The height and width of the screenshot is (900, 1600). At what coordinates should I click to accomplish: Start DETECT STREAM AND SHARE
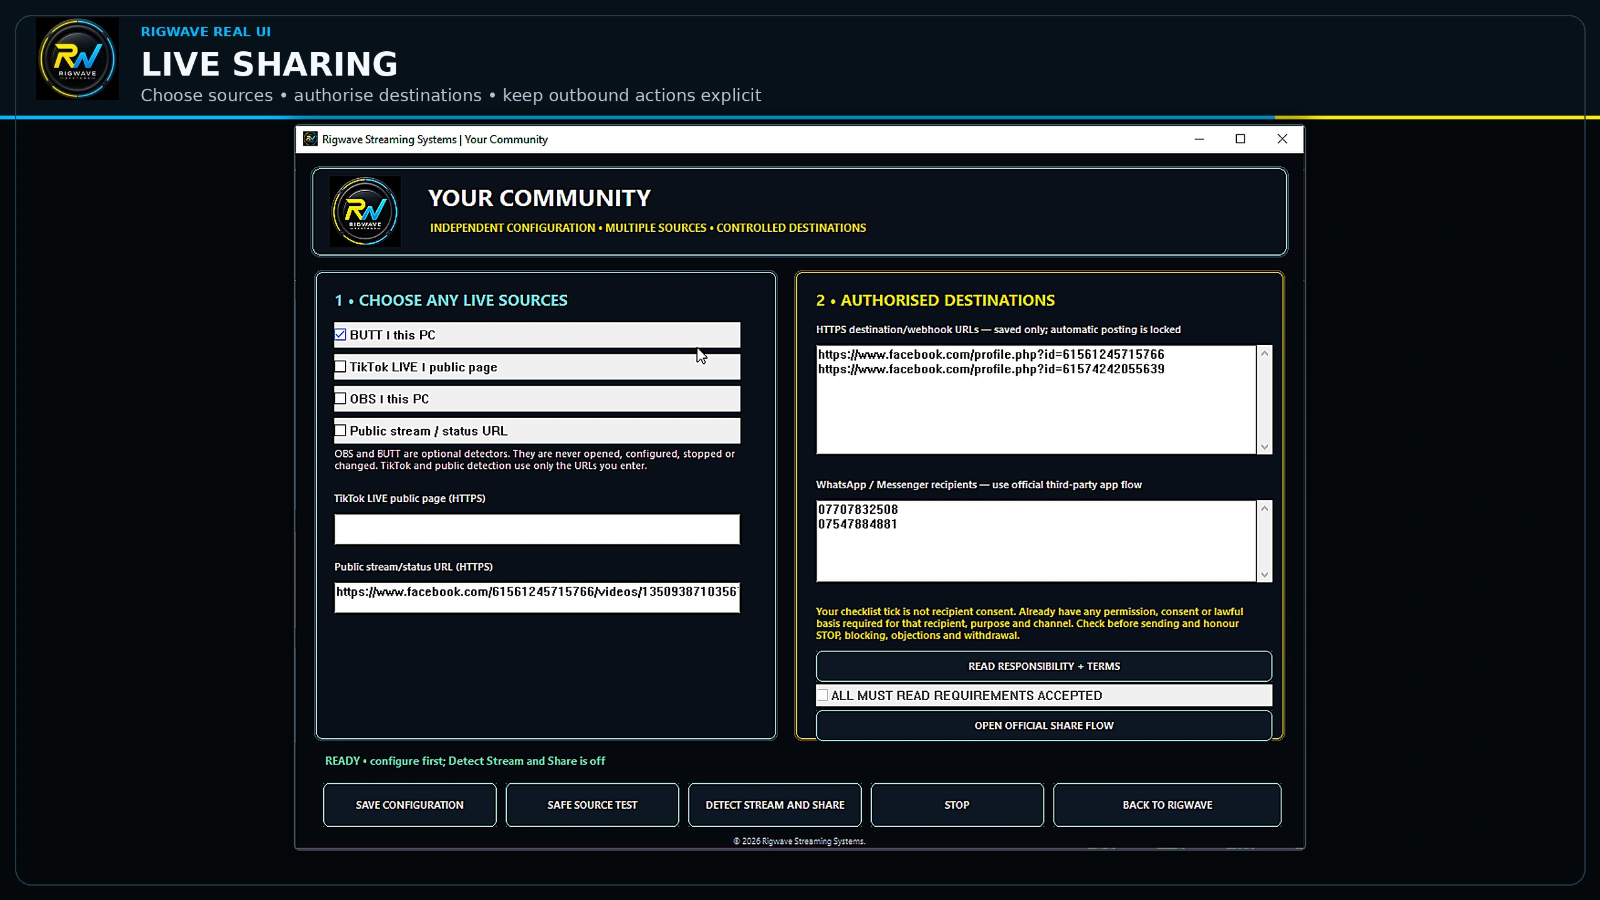775,805
